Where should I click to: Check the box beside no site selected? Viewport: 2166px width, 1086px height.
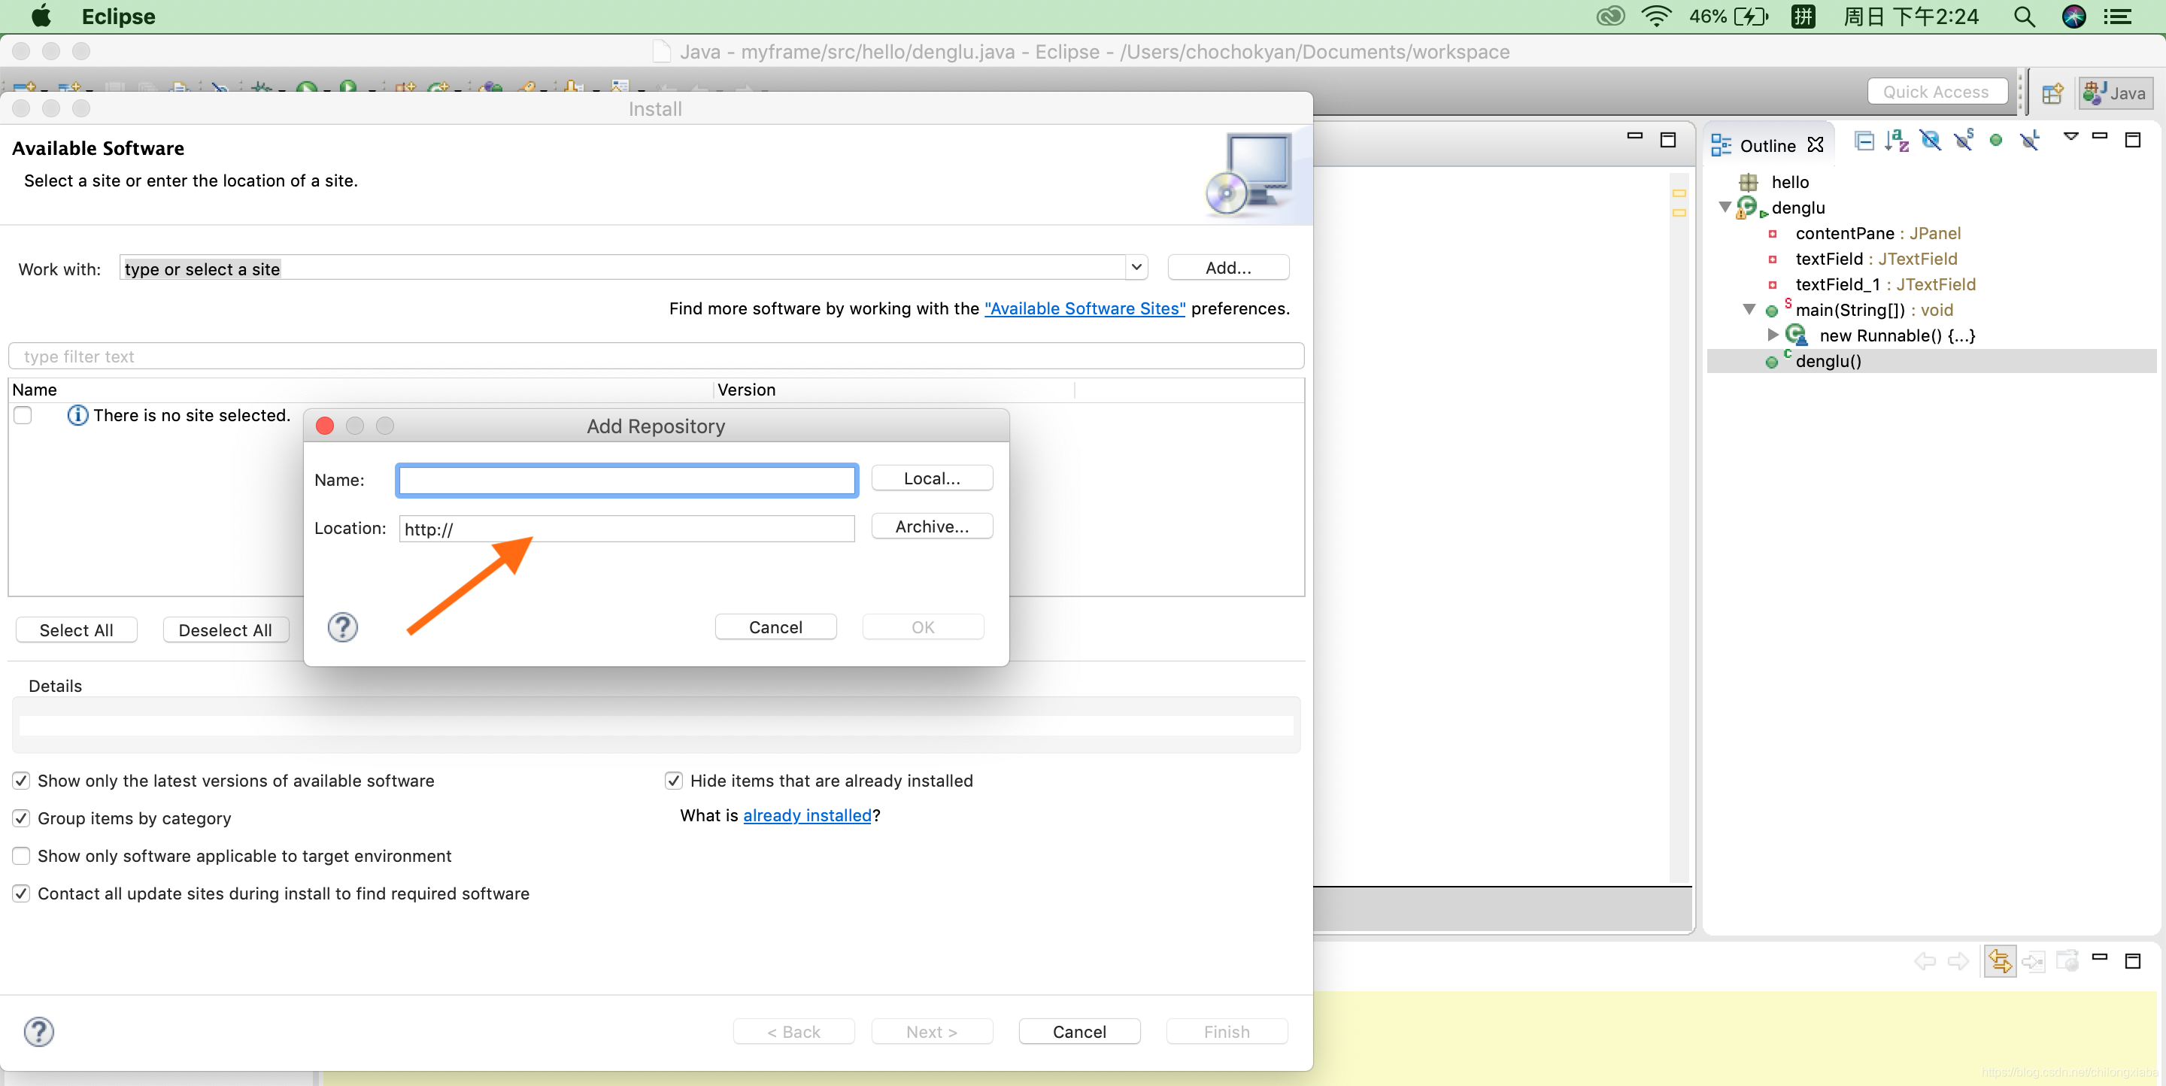(x=23, y=415)
